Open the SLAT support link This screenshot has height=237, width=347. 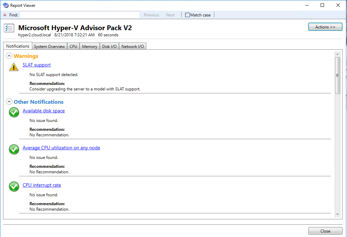[x=36, y=65]
